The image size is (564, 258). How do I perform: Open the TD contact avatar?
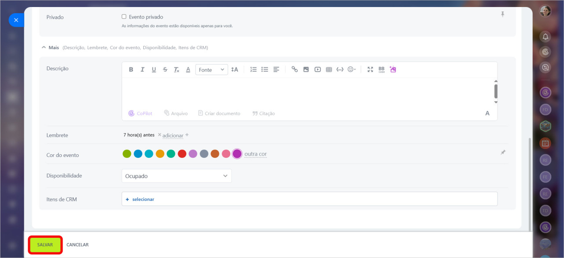(545, 211)
